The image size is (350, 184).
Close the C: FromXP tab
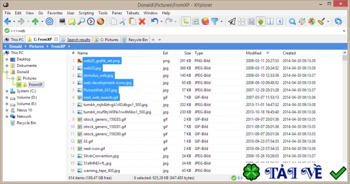pyautogui.click(x=56, y=39)
